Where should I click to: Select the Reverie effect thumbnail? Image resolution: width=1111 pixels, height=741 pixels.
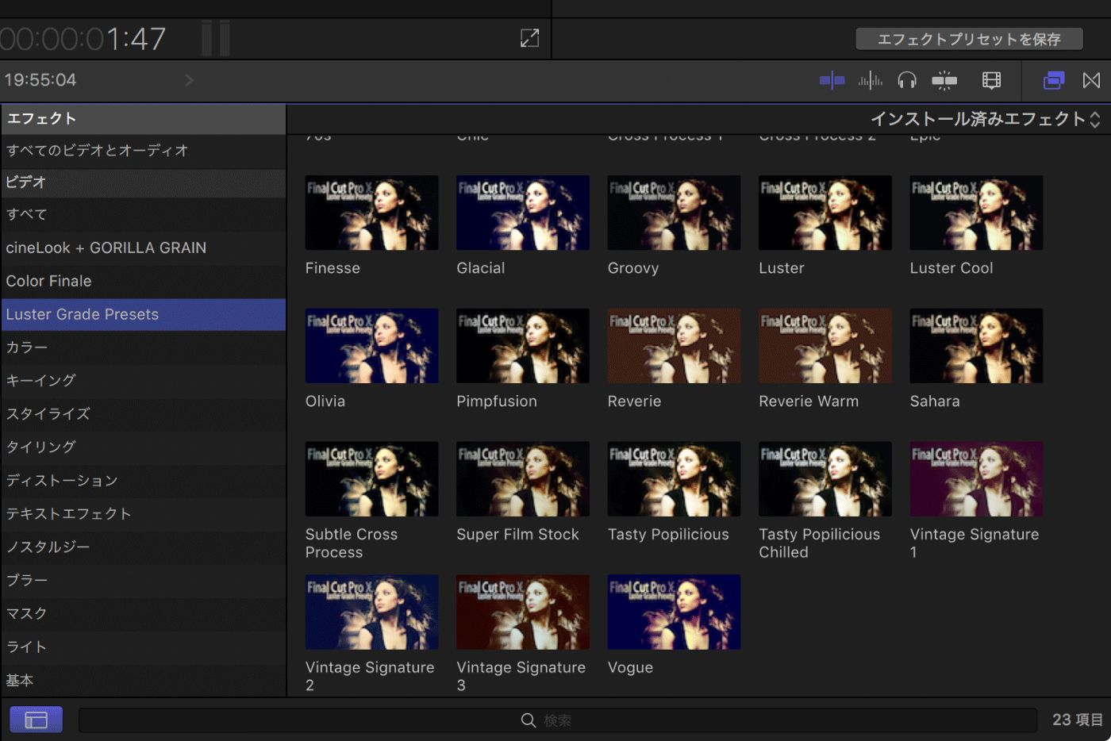[x=674, y=346]
